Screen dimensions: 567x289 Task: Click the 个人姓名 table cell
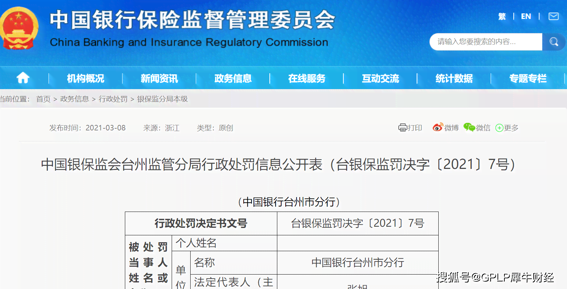click(x=224, y=243)
